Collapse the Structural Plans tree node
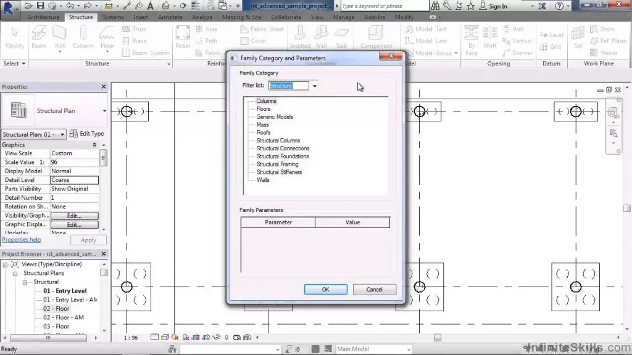Viewport: 632px width, 355px height. tap(15, 273)
